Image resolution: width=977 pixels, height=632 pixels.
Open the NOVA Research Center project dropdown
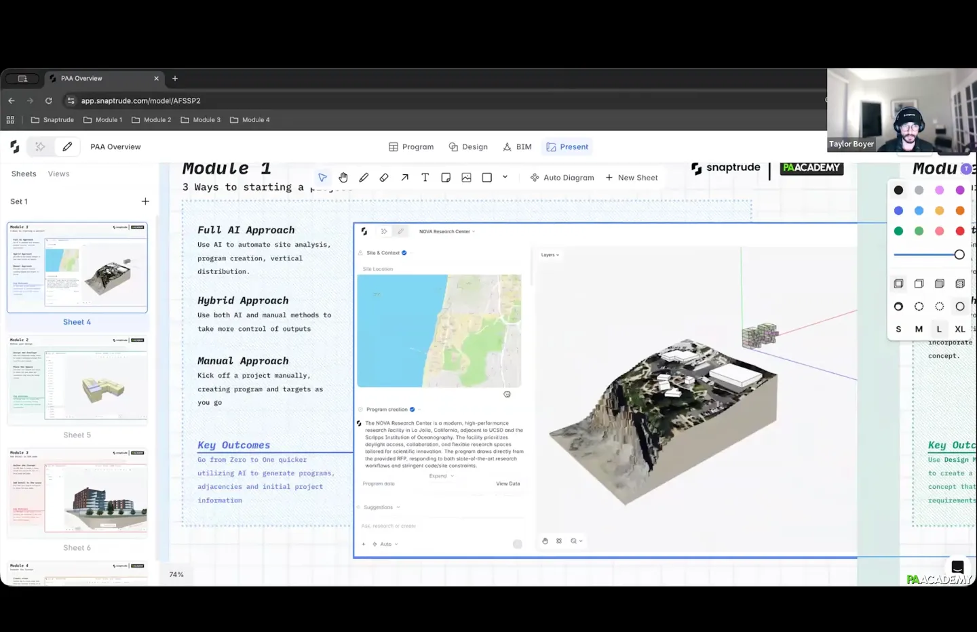(x=446, y=232)
